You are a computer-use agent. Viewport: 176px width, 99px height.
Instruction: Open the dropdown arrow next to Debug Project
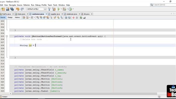pyautogui.click(x=67, y=9)
